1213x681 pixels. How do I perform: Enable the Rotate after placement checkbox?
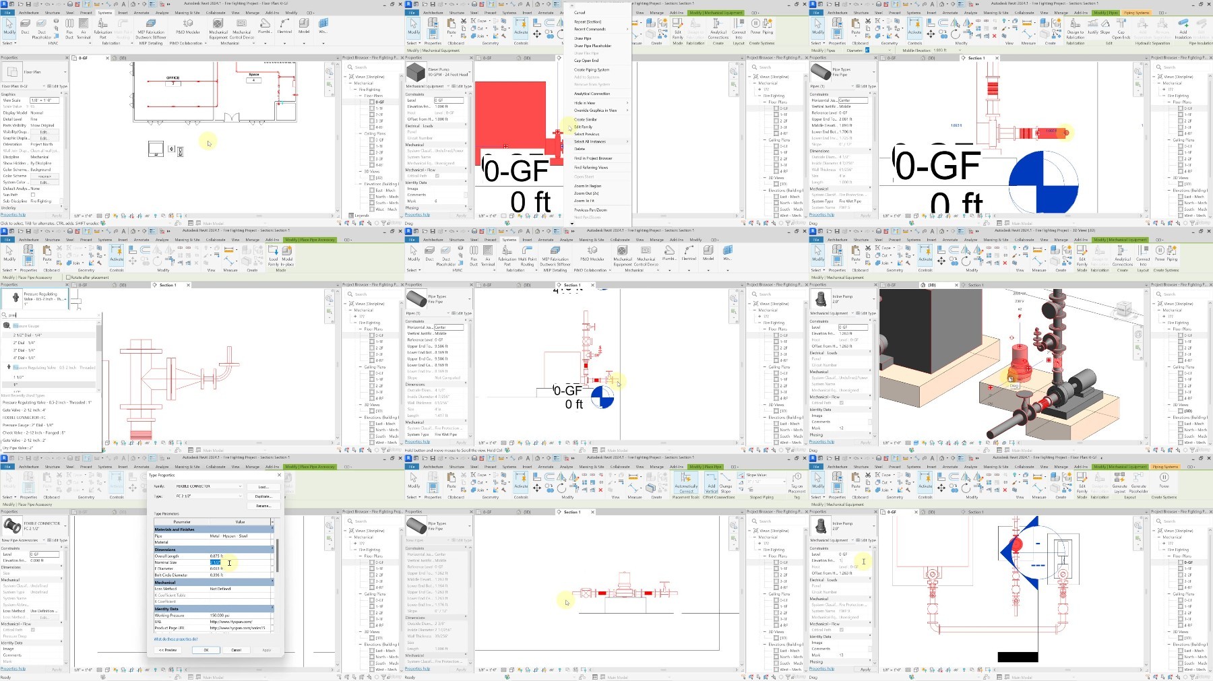tap(69, 278)
